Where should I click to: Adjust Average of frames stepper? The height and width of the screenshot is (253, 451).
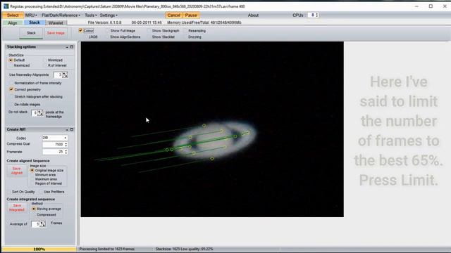(42, 224)
